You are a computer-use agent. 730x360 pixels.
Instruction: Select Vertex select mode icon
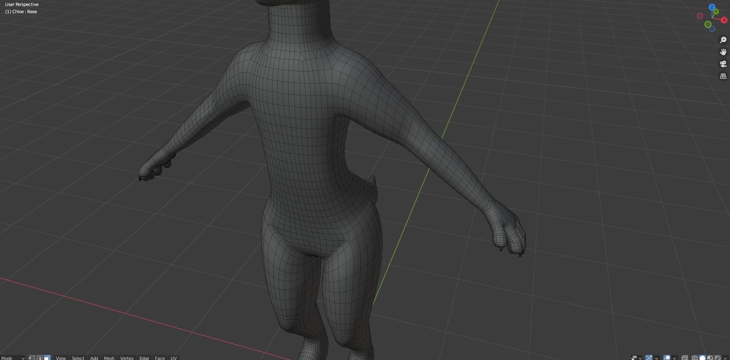pos(32,358)
